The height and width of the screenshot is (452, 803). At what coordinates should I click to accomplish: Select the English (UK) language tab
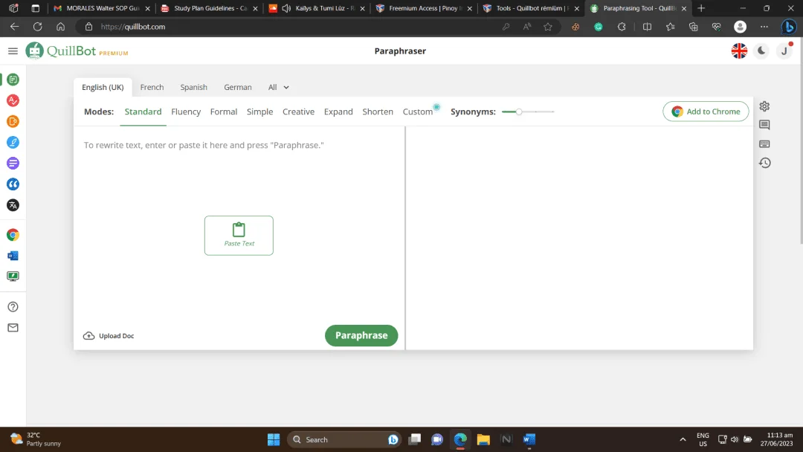pos(103,87)
